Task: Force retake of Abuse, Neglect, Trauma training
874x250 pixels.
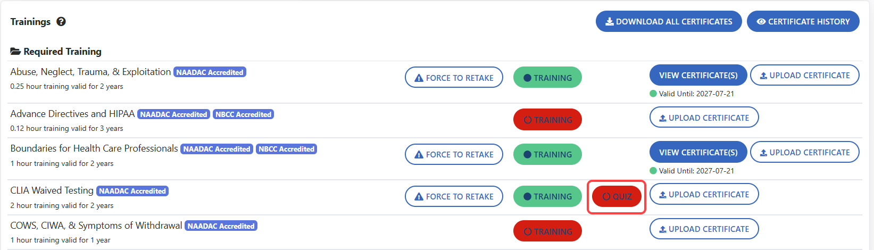Action: (454, 78)
